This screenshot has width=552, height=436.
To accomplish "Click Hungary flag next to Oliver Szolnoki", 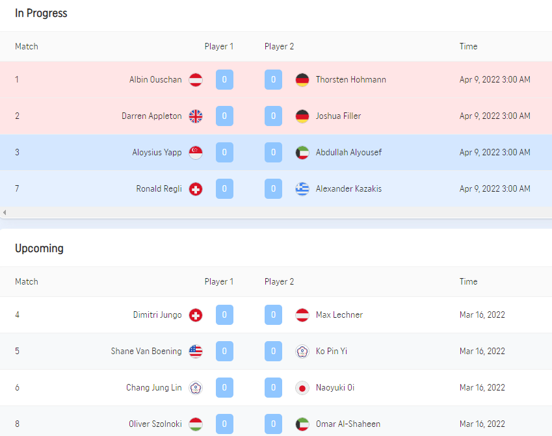I will coord(196,424).
